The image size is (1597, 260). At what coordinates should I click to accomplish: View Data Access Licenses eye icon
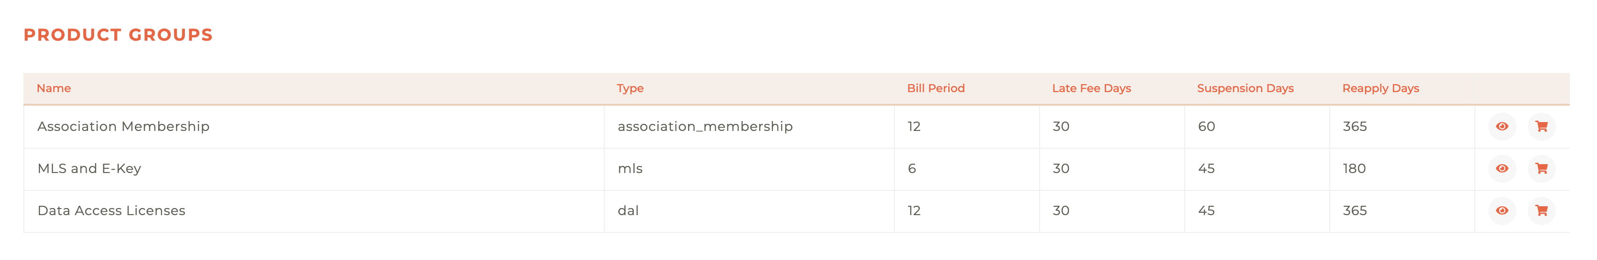pyautogui.click(x=1502, y=210)
